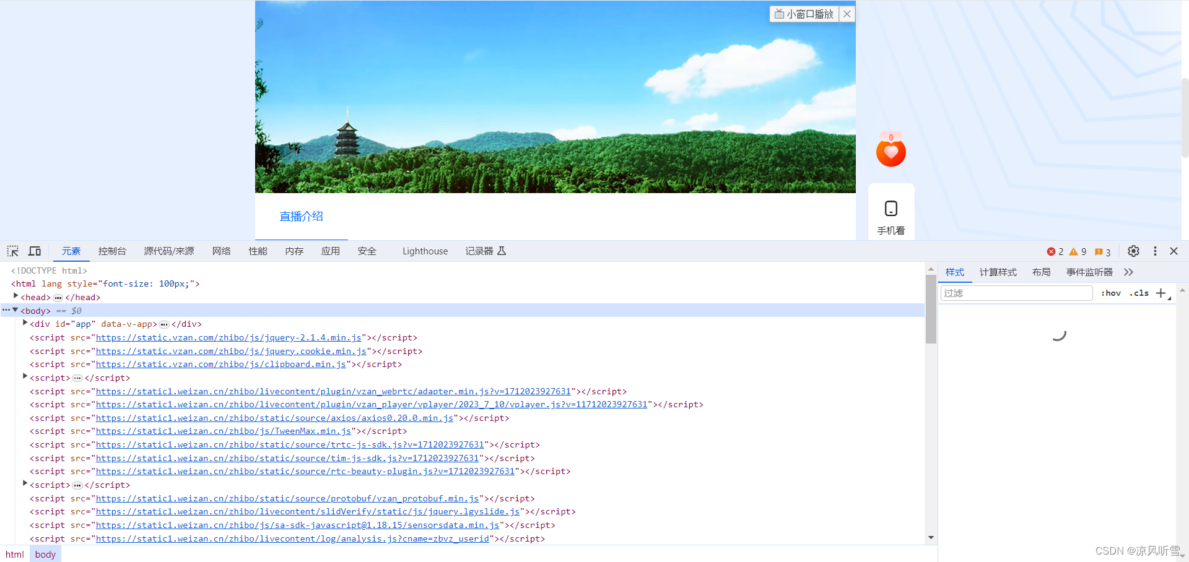This screenshot has width=1189, height=562.
Task: Expand the head element node
Action: tap(15, 296)
